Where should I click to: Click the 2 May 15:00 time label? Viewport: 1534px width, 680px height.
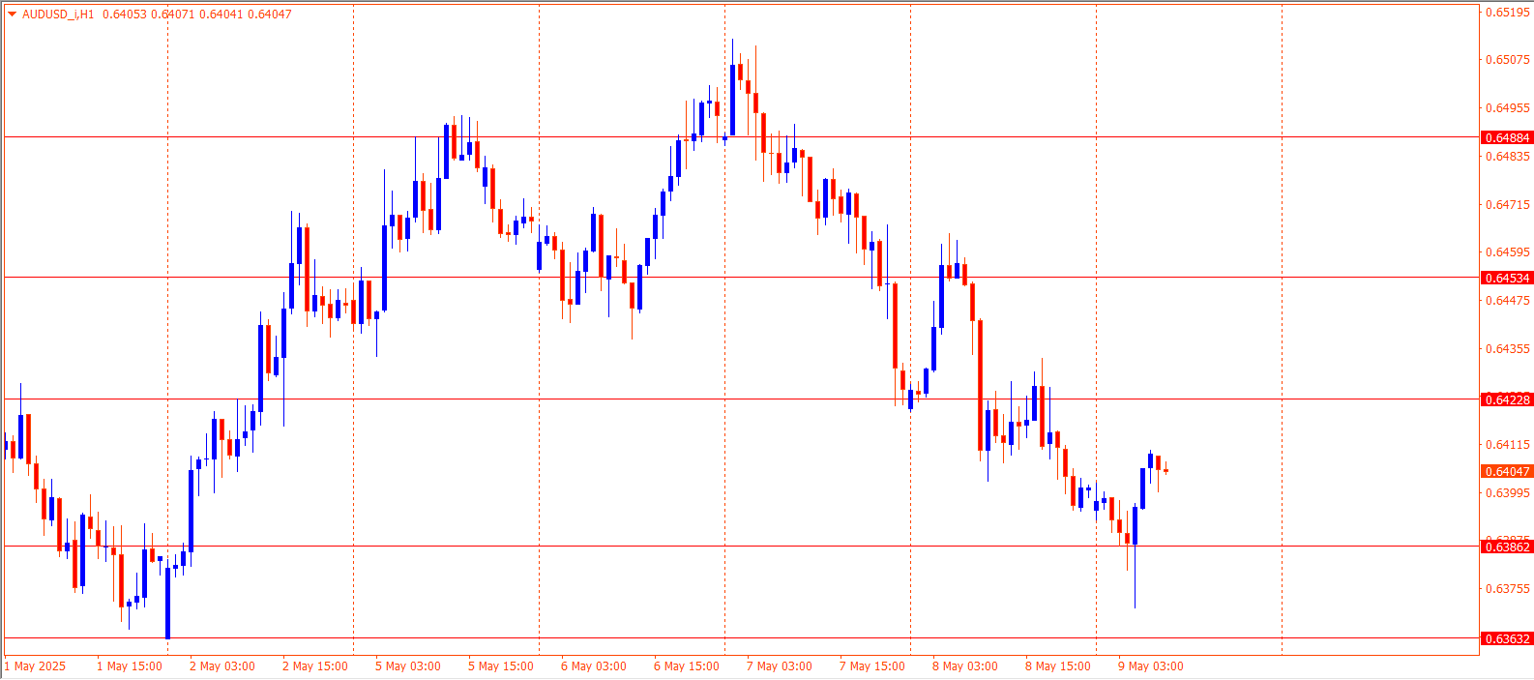click(x=315, y=666)
